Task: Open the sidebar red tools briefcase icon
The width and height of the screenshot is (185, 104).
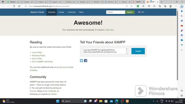Action: (x=182, y=26)
